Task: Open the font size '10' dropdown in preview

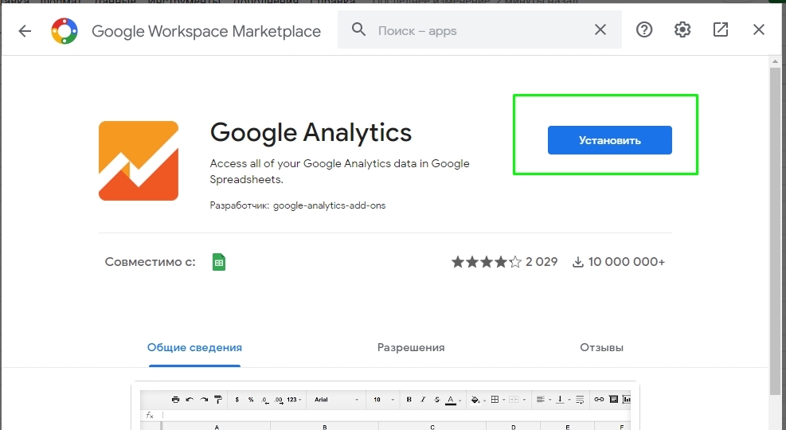Action: pyautogui.click(x=384, y=400)
